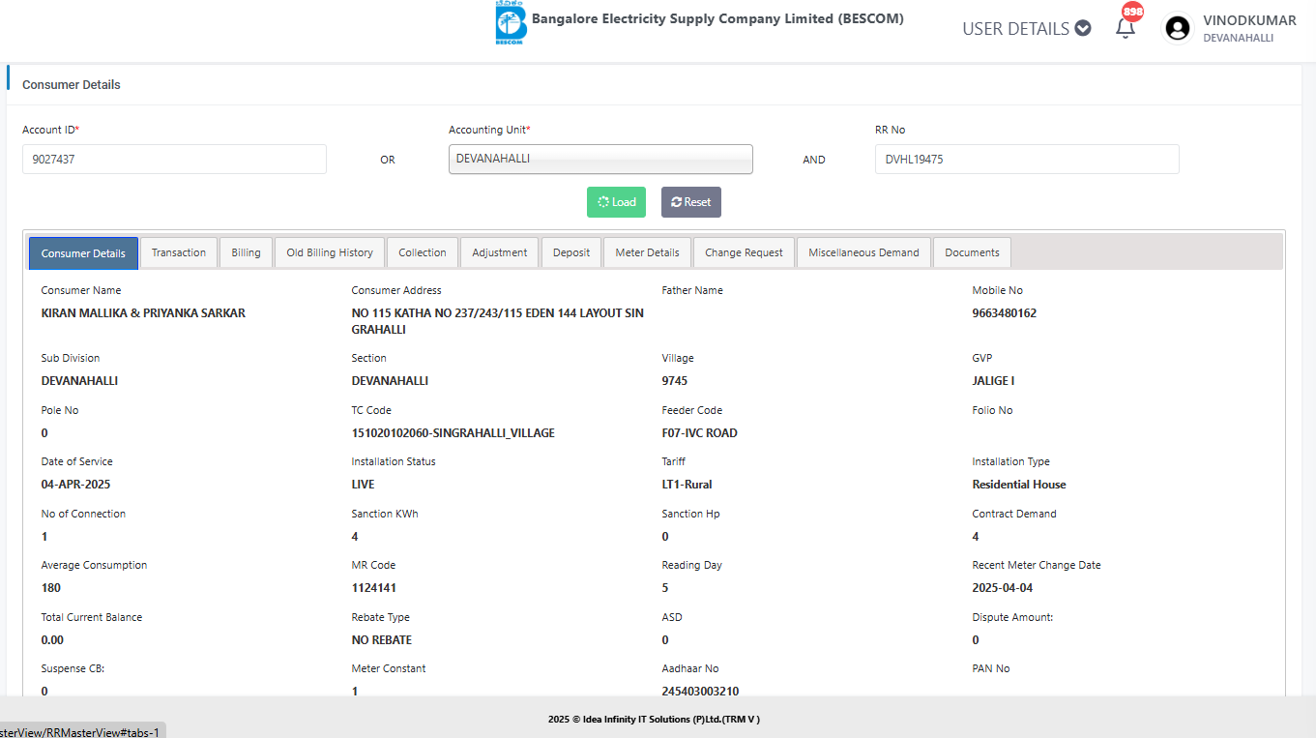Click Rebate Type value NO REBATE
The width and height of the screenshot is (1316, 738).
382,640
